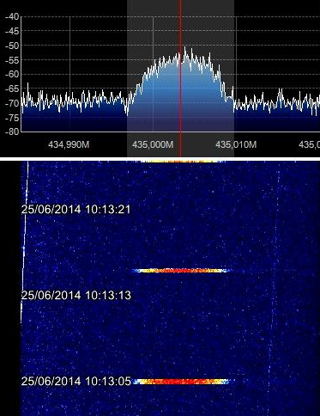Click the 435,010M frequency axis label

[x=236, y=144]
